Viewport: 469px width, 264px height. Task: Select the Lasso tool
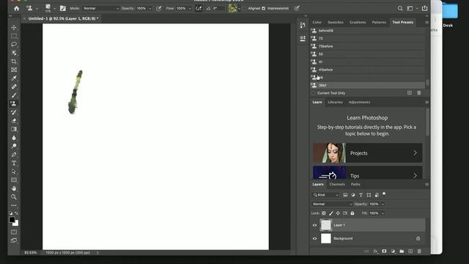pos(14,44)
